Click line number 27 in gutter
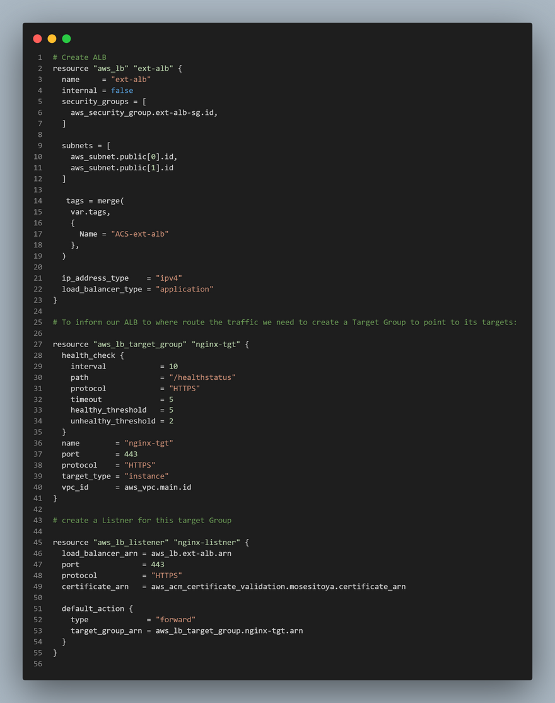Screen dimensions: 555x703 [x=38, y=345]
